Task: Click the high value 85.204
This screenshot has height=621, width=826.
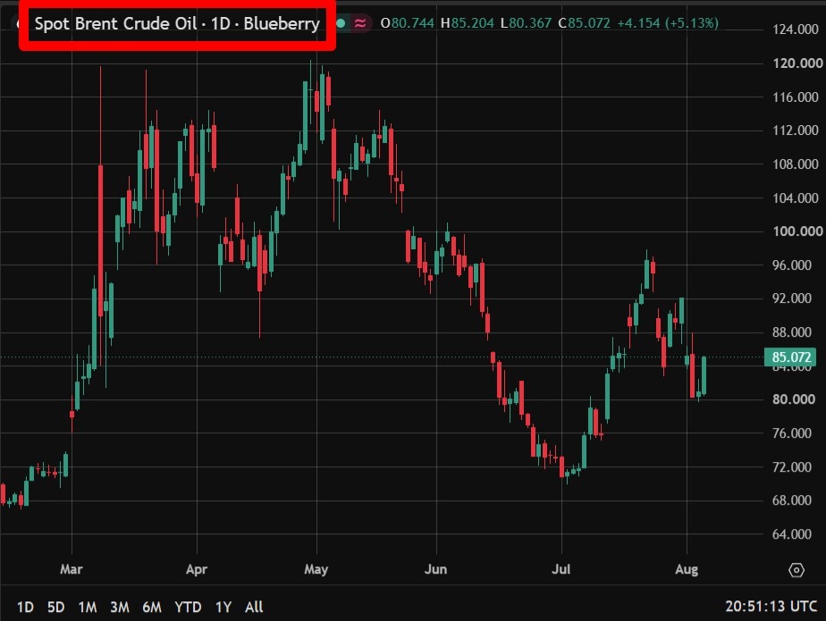Action: point(473,23)
